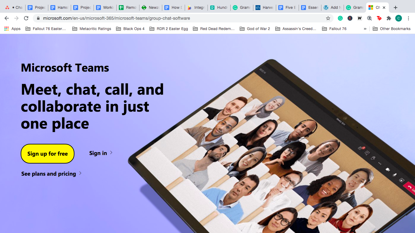Close the active Microsoft tab
The image size is (415, 233).
(x=384, y=8)
